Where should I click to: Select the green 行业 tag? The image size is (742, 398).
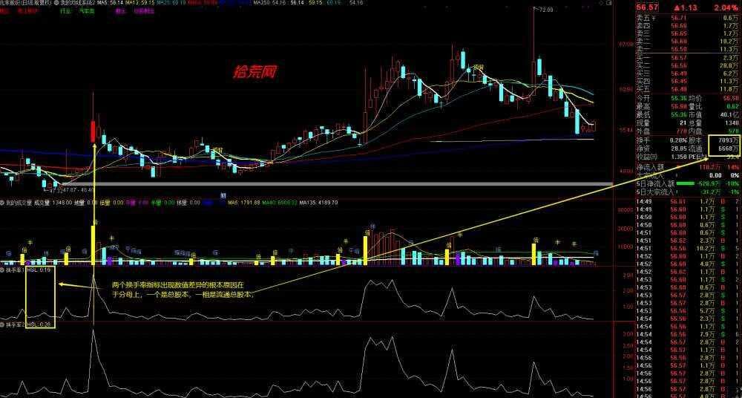click(x=67, y=10)
